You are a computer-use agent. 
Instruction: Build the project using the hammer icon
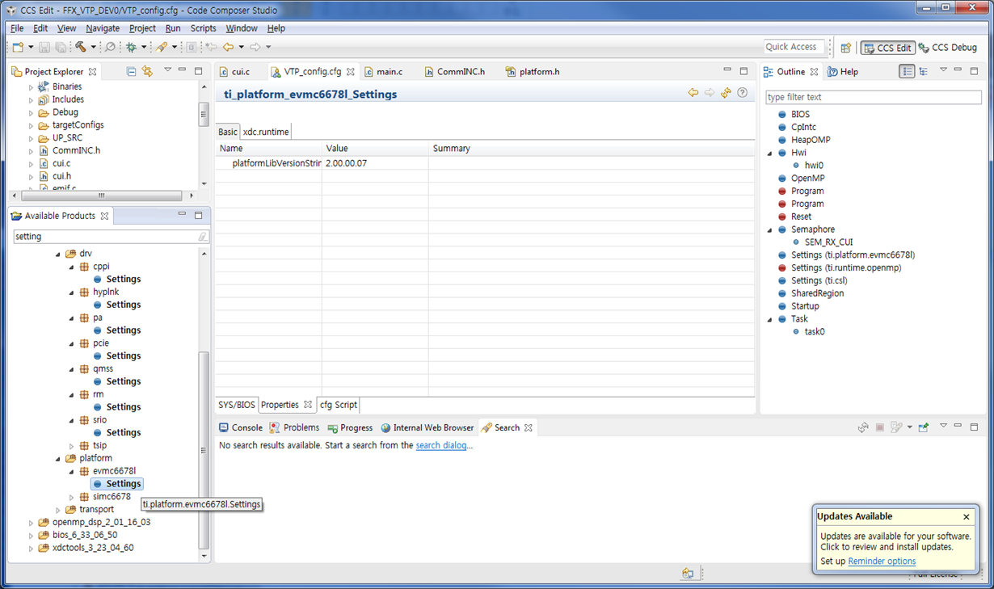(x=80, y=47)
